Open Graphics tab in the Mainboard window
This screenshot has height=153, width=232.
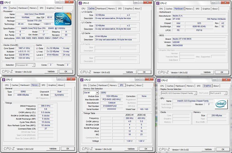pyautogui.click(x=206, y=9)
